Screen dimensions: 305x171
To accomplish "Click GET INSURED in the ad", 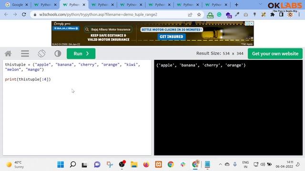I will pos(172,37).
